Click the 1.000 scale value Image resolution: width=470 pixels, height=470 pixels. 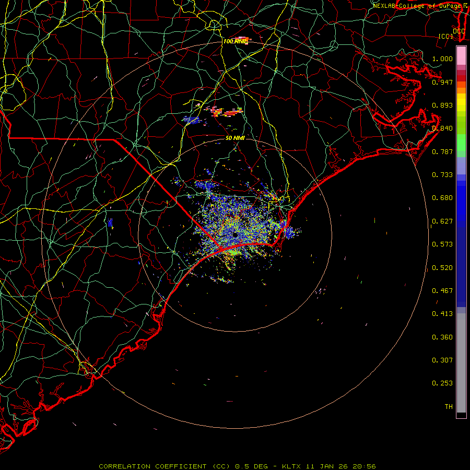442,58
